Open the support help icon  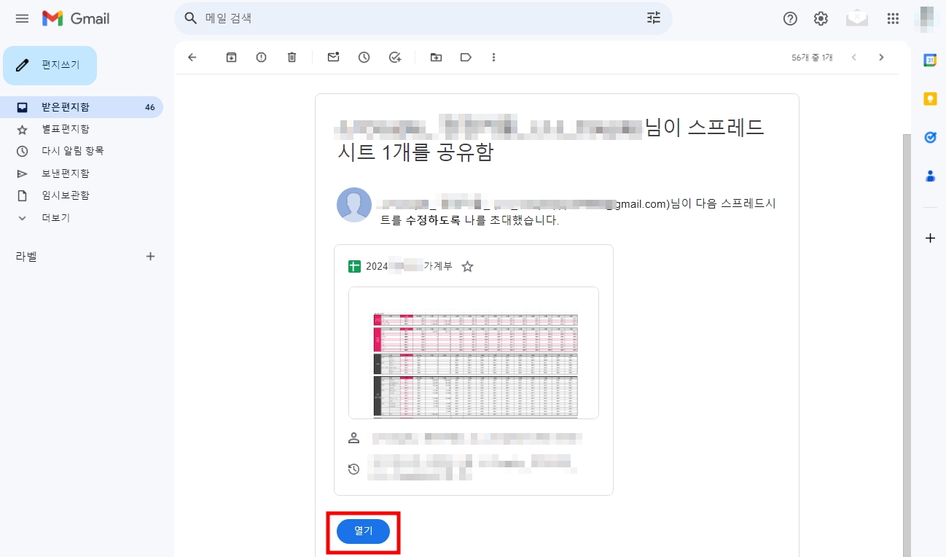point(790,18)
